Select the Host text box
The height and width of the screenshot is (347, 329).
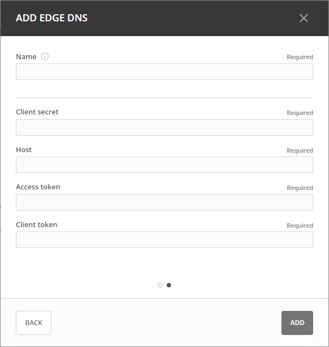164,165
